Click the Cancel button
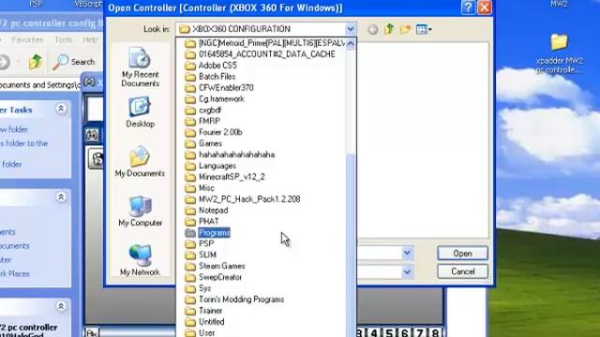This screenshot has width=600, height=337. tap(462, 271)
